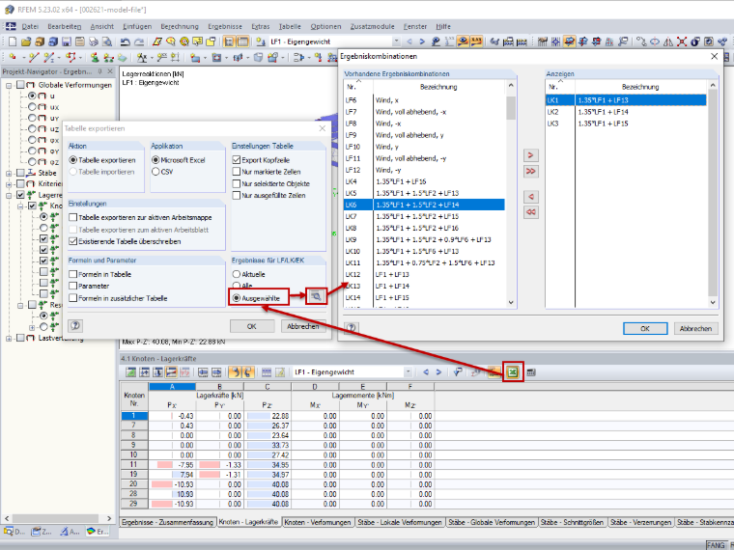Click the Redo arrow icon
734x550 pixels.
coord(138,41)
